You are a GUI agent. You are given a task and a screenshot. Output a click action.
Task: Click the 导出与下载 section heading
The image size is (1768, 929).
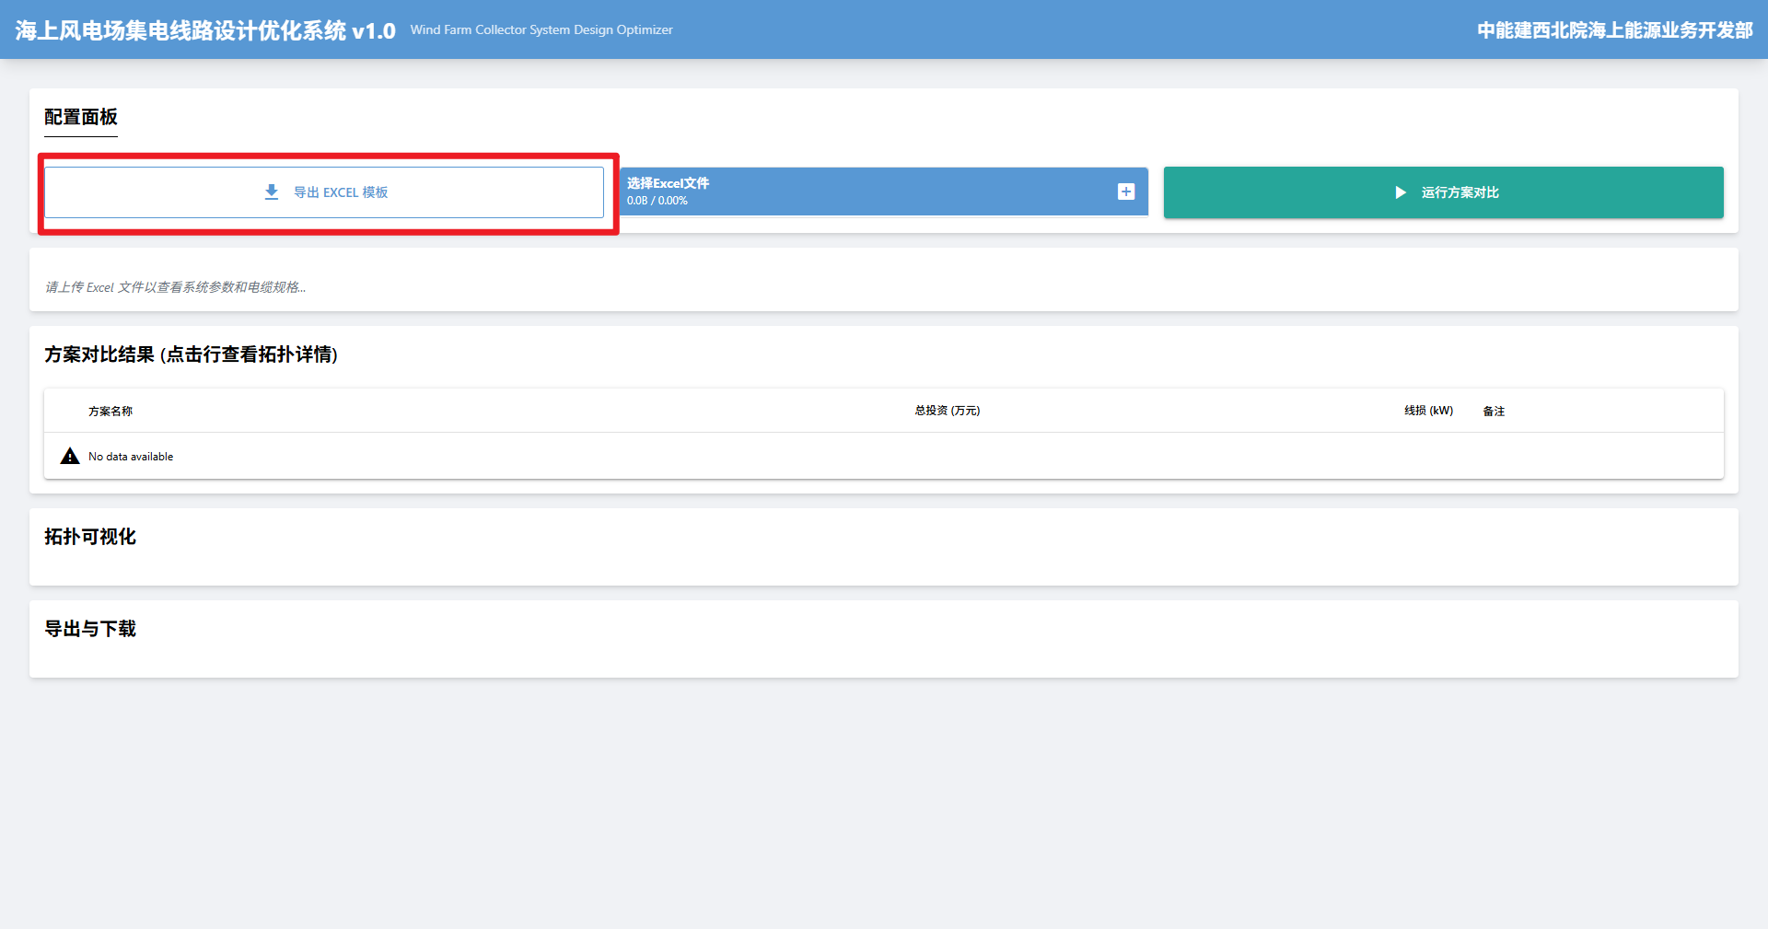coord(90,629)
